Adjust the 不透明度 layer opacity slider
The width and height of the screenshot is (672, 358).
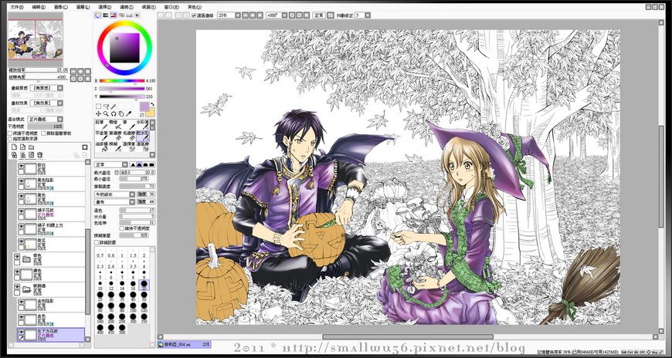[x=45, y=127]
